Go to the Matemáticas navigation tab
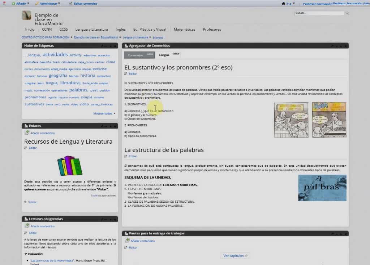Viewport: 370px width, 265px height. [x=184, y=30]
